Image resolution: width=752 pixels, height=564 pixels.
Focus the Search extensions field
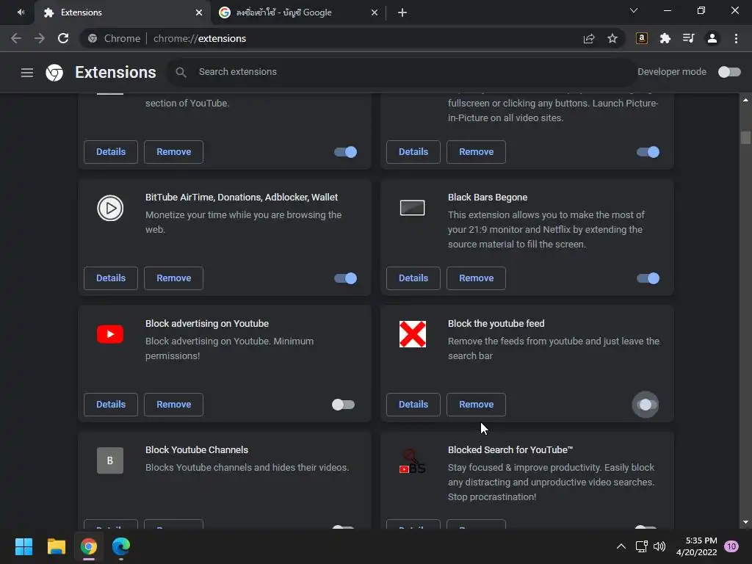(401, 72)
